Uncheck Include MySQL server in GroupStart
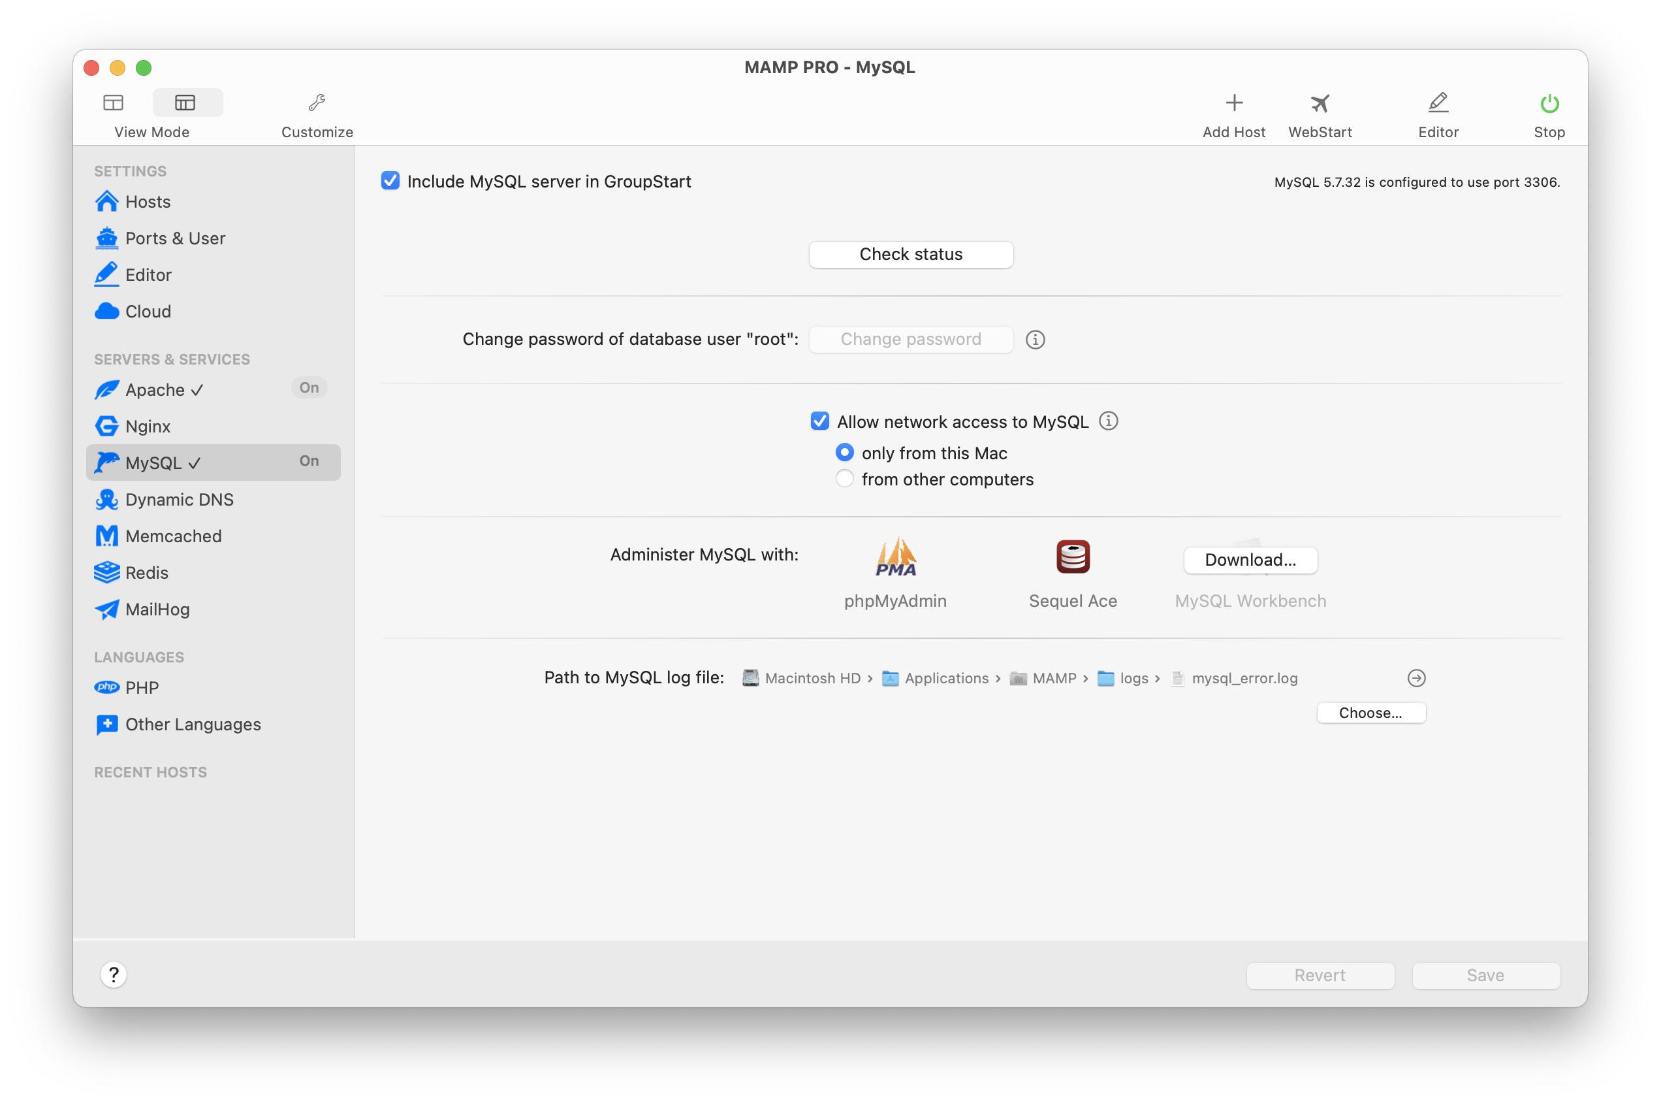The width and height of the screenshot is (1661, 1104). [x=391, y=181]
